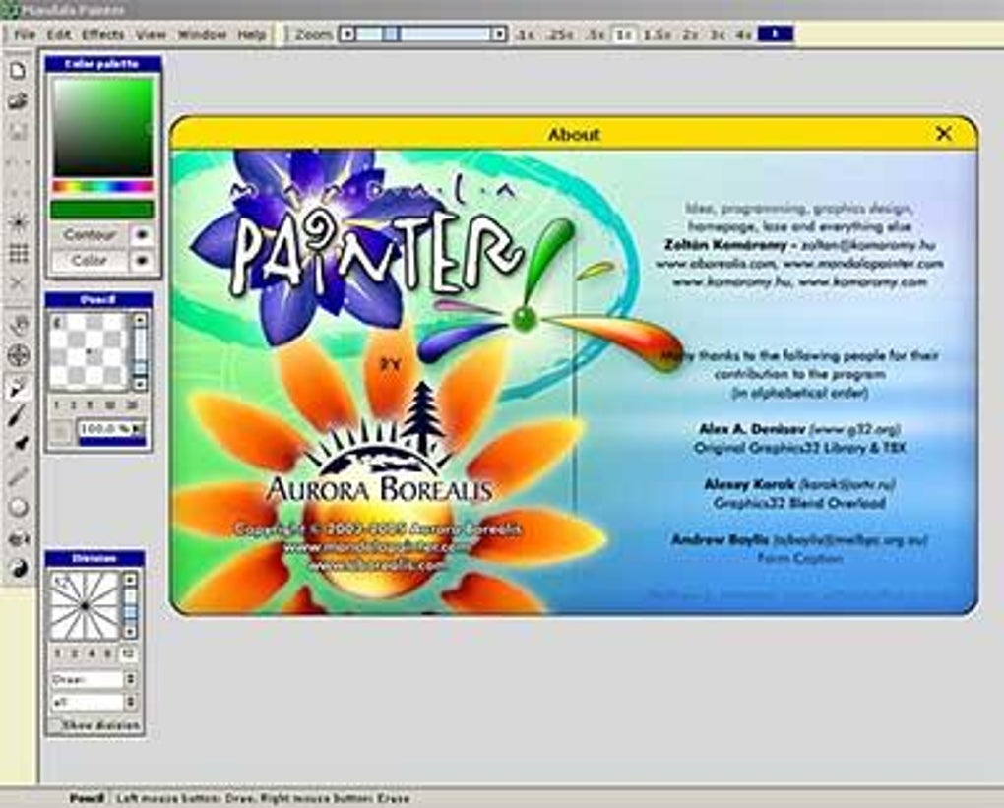This screenshot has width=1004, height=808.
Task: Pick a shade in the green color square
Action: [x=103, y=127]
